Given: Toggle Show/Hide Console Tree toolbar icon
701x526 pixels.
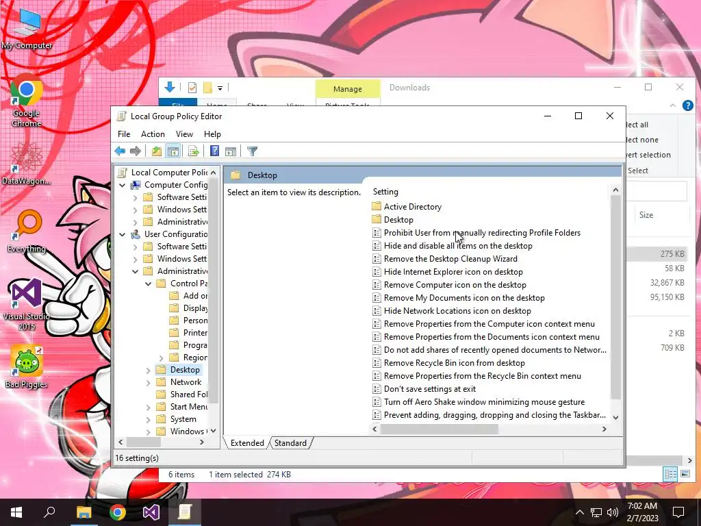Looking at the screenshot, I should (173, 151).
